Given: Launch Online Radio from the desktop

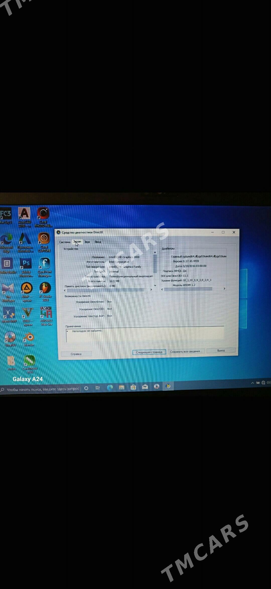Looking at the screenshot, I should pos(8,266).
